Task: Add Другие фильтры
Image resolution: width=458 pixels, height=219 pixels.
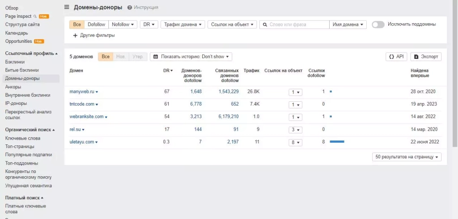Action: (94, 35)
